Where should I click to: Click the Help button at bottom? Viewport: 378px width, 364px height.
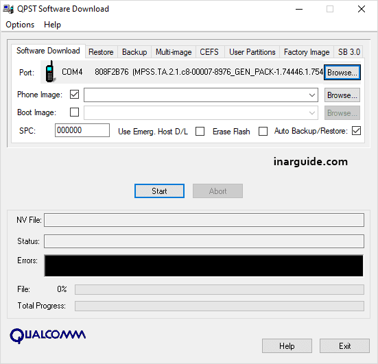pyautogui.click(x=287, y=346)
